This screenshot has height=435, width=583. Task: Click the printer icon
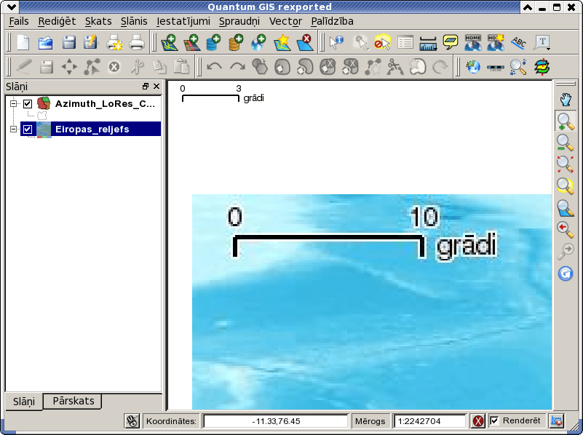137,42
